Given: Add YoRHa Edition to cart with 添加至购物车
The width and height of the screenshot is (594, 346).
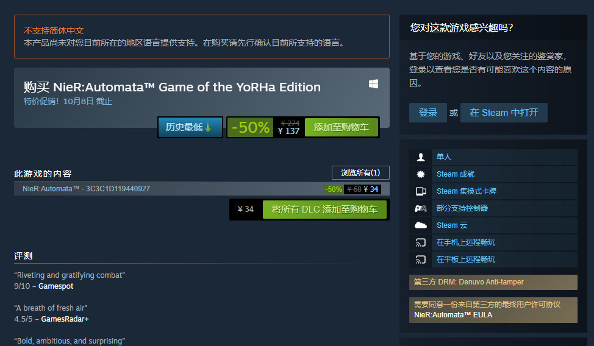Looking at the screenshot, I should click(341, 127).
